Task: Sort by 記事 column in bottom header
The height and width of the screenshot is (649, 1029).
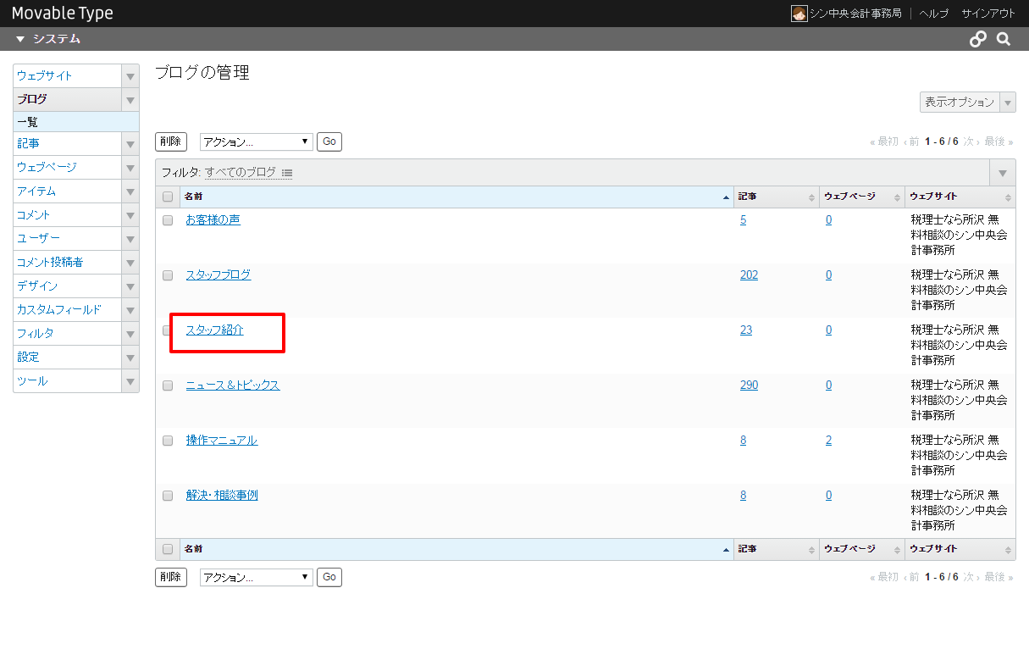Action: [776, 549]
